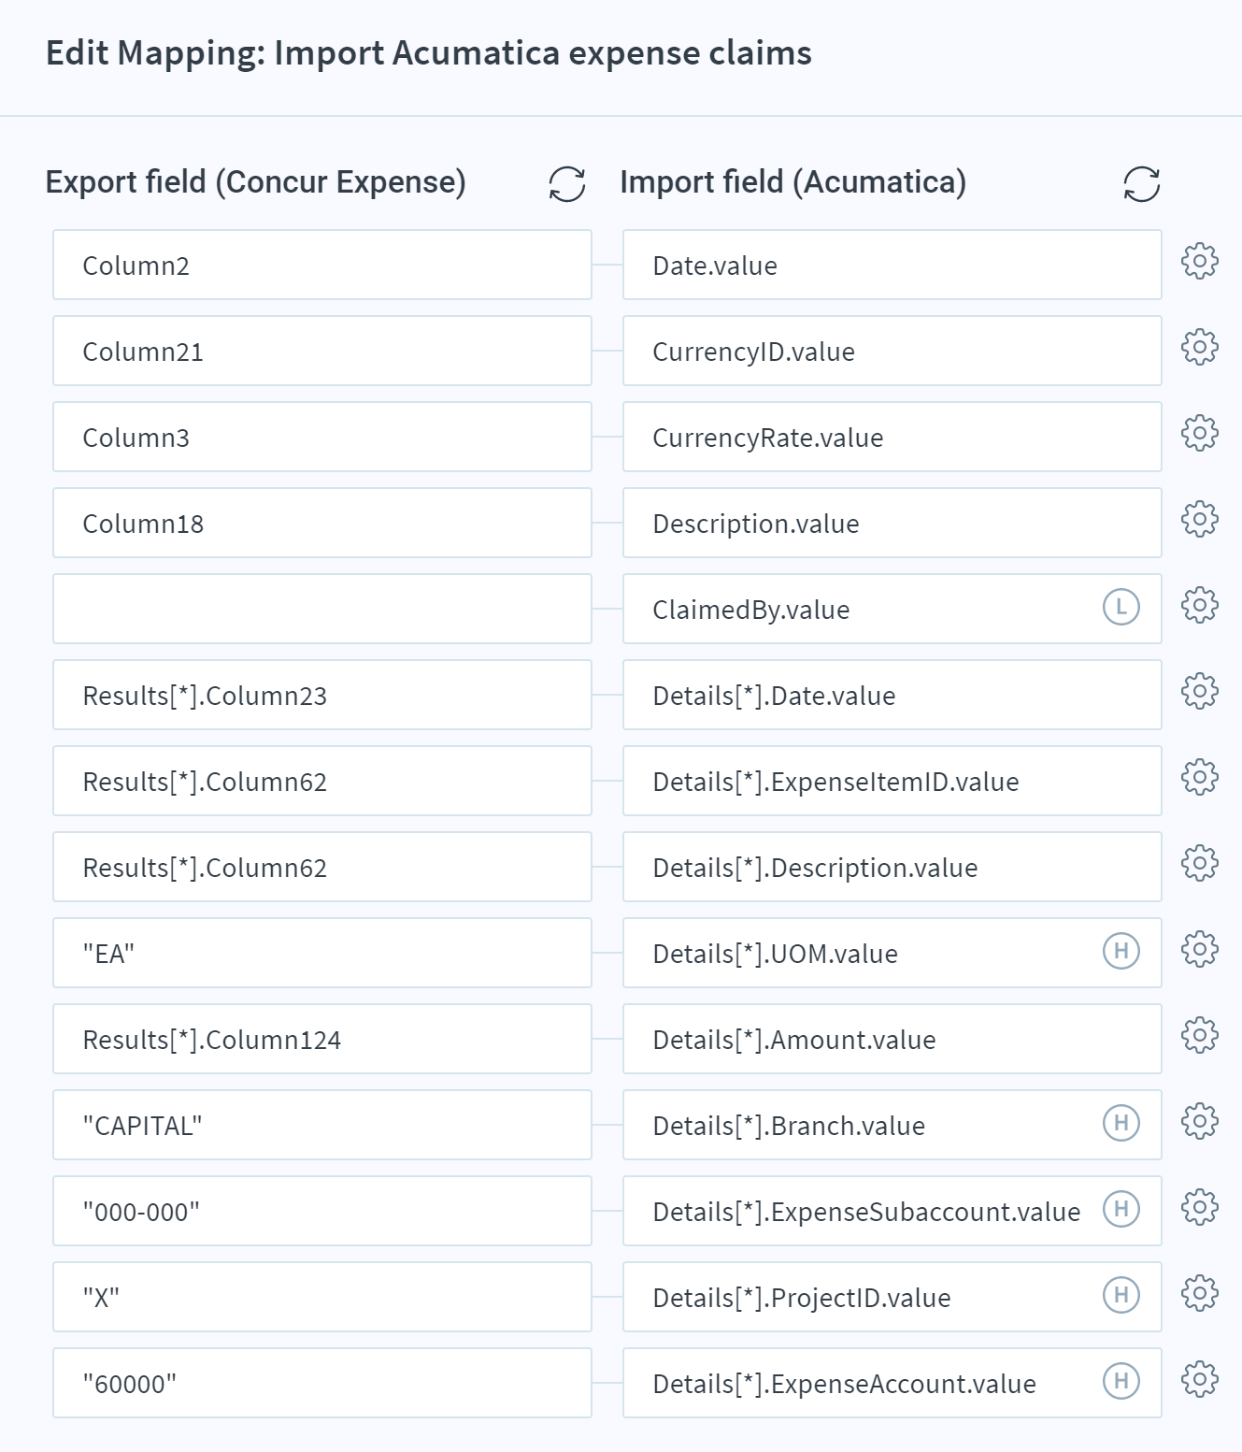The image size is (1242, 1452).
Task: Select the Column21 export field
Action: pos(322,351)
